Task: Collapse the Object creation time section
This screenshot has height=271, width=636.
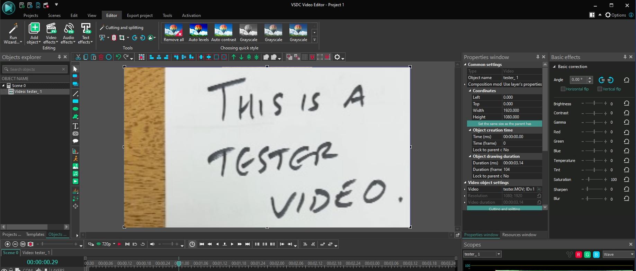Action: tap(470, 130)
